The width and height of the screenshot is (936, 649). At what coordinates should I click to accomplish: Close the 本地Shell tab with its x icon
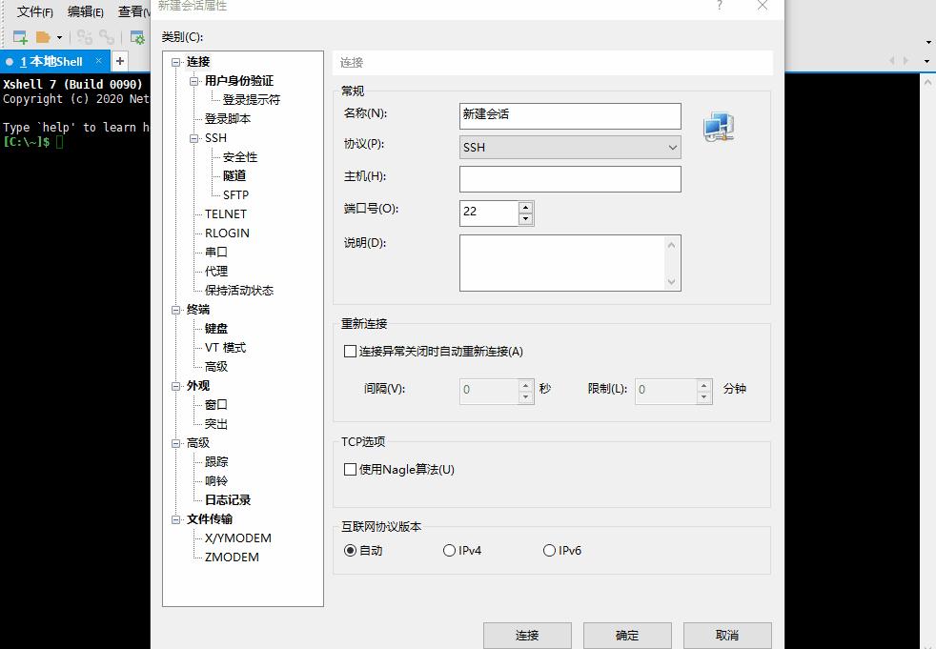pos(98,61)
